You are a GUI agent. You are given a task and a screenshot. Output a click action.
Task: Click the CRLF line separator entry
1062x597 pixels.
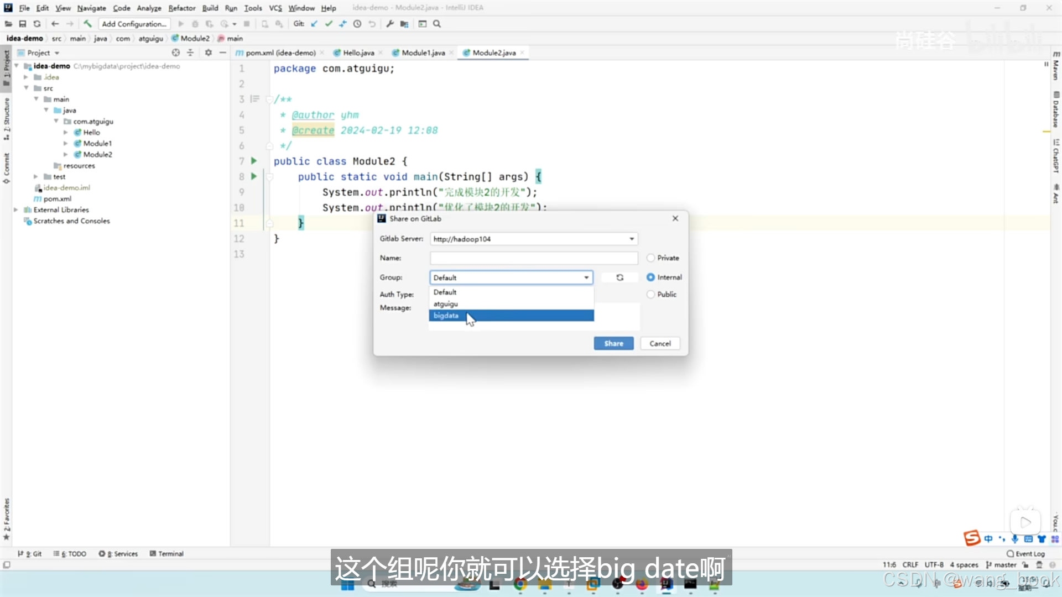point(910,564)
